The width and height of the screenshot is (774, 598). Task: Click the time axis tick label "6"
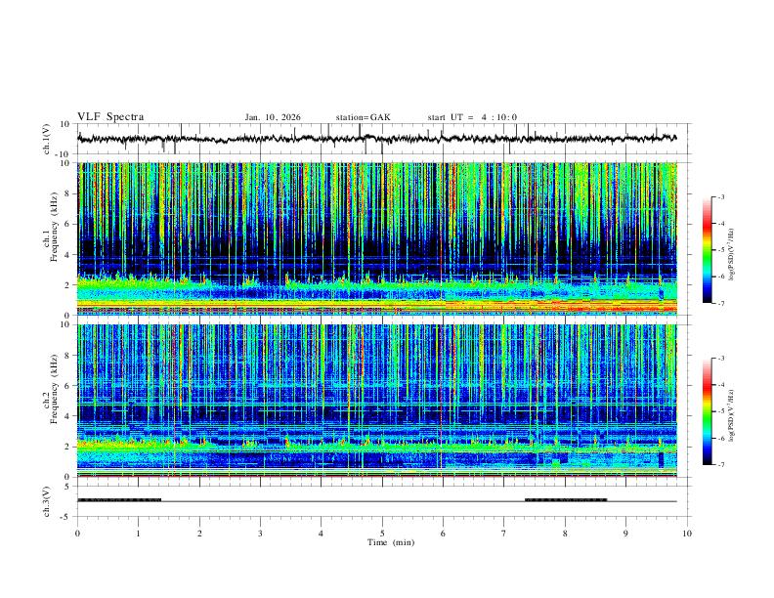pos(443,534)
